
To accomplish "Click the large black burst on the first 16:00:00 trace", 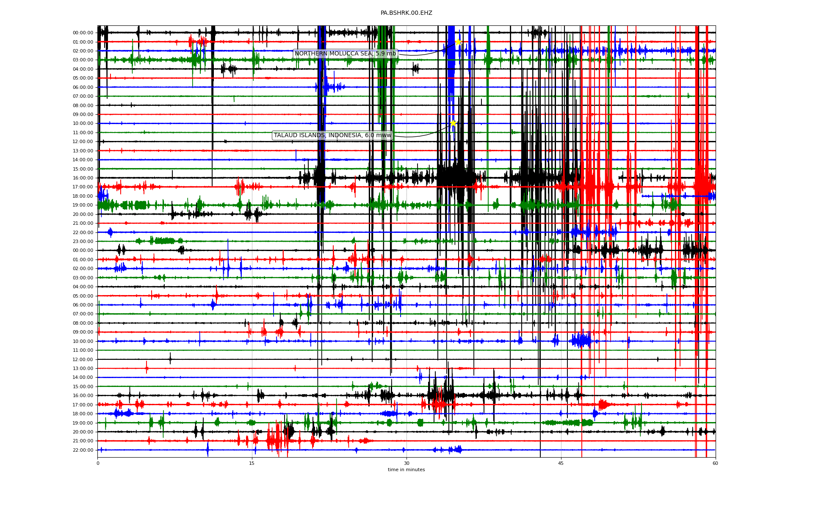I will click(x=455, y=177).
